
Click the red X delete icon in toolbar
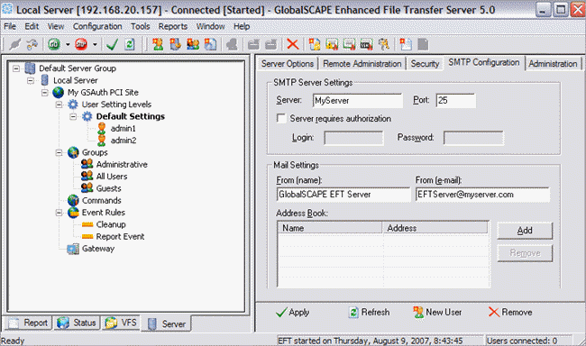[x=293, y=44]
